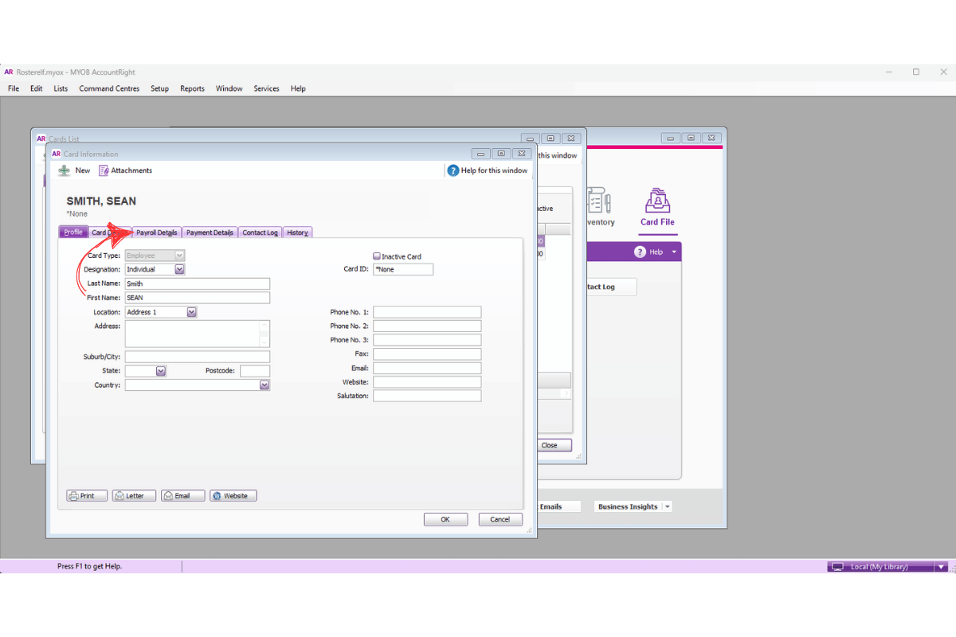Maximize the Card Information window
This screenshot has width=956, height=637.
501,154
